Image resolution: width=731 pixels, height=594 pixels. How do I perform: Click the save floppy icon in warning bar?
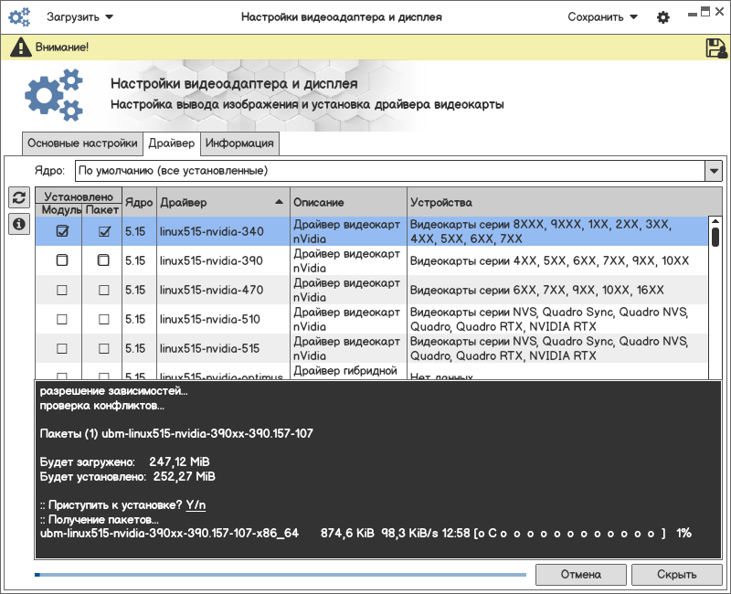click(715, 48)
